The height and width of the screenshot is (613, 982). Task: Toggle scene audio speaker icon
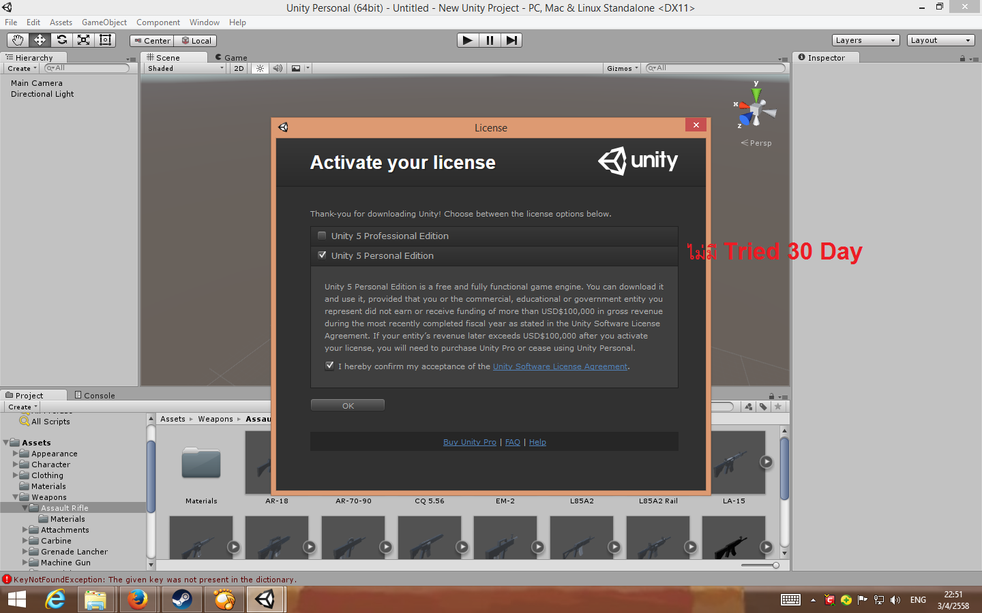(278, 68)
